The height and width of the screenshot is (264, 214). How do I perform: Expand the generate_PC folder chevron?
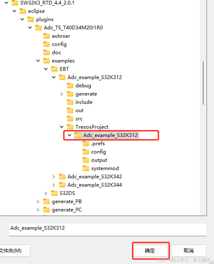click(x=38, y=210)
